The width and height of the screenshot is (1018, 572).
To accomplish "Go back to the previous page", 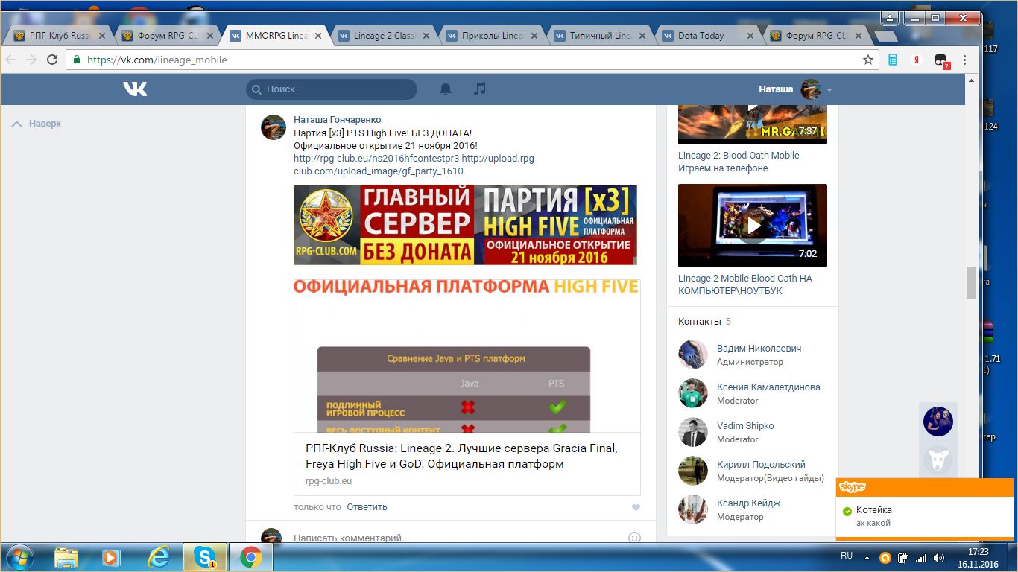I will click(11, 60).
